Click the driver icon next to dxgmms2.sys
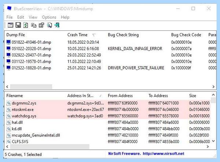220x162 pixels. [8, 103]
